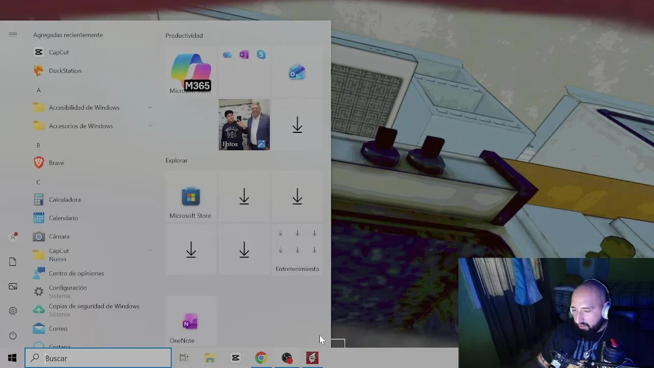The image size is (654, 368).
Task: Click the Windows Start button
Action: pos(12,358)
